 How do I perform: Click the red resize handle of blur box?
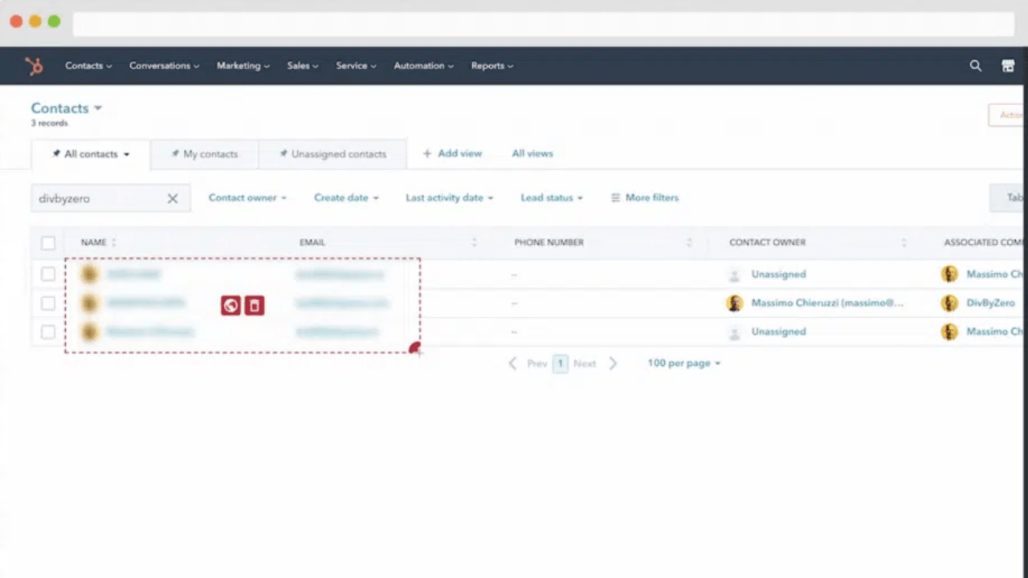click(x=414, y=348)
